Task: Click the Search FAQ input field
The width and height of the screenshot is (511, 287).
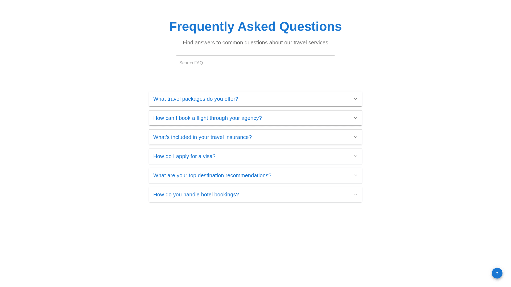Action: [255, 63]
